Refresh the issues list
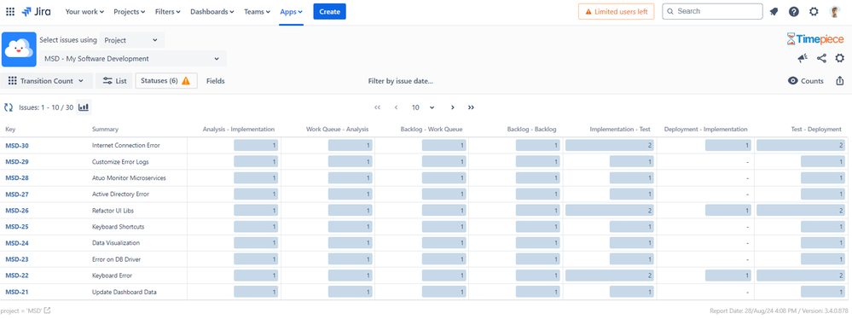This screenshot has width=852, height=319. [x=9, y=107]
